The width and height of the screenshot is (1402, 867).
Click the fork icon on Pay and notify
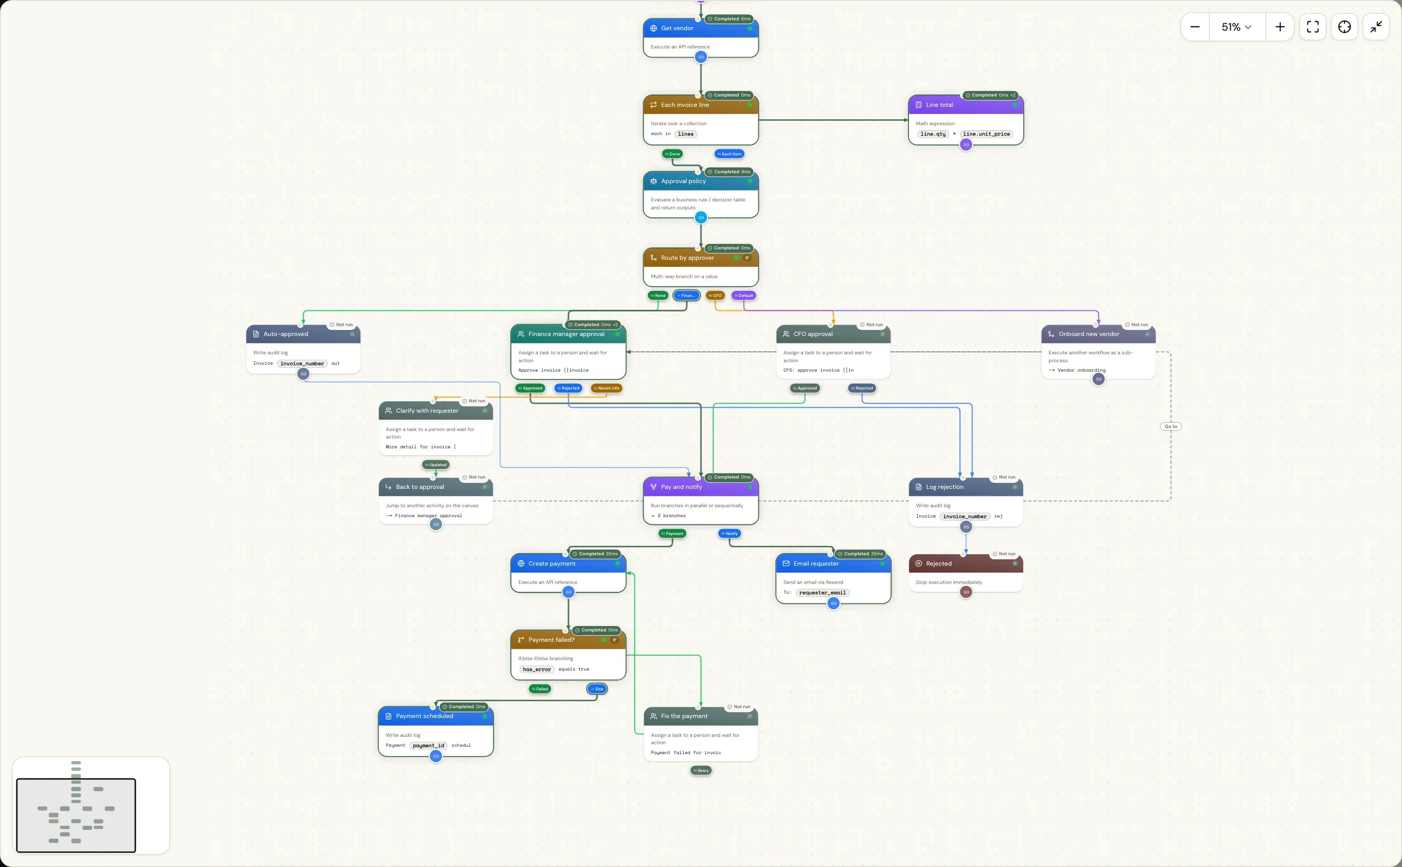tap(653, 487)
